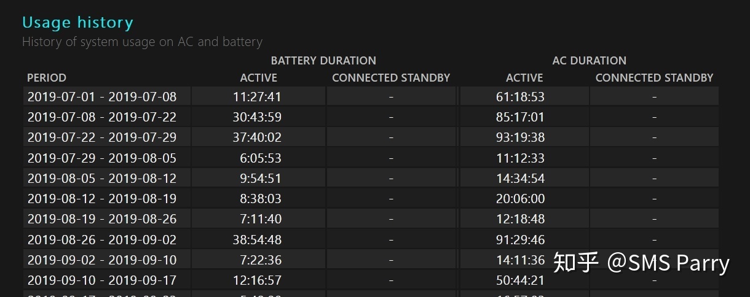The height and width of the screenshot is (297, 750).
Task: Select the period 2019-08-19 - 2019-08-26 cell
Action: click(102, 219)
